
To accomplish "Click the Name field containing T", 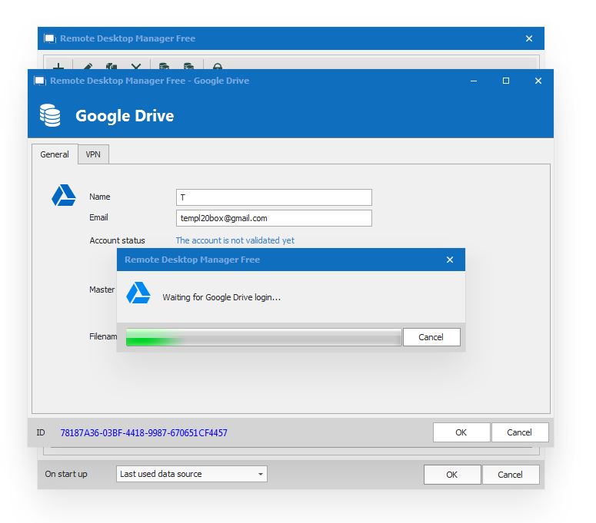I will (274, 197).
